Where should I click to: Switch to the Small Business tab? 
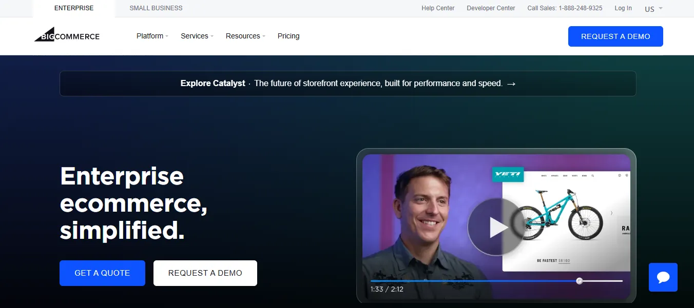point(156,8)
